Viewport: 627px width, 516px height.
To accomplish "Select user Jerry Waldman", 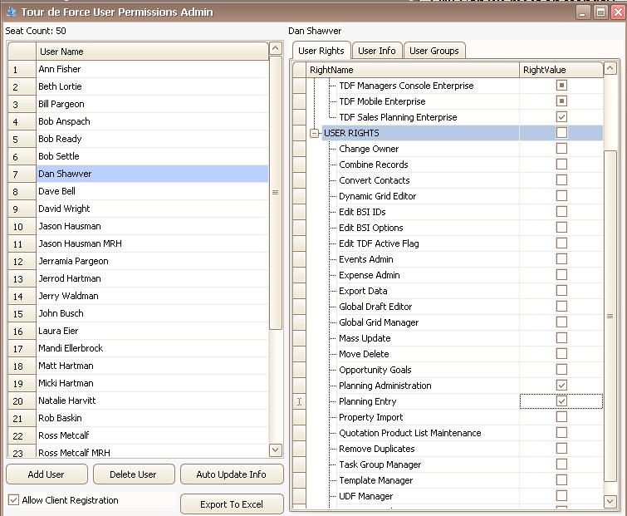I will pyautogui.click(x=152, y=296).
